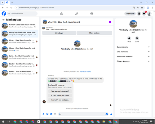Send 'In talks. I'll let you know.' response
The image size is (155, 124).
[x=60, y=95]
